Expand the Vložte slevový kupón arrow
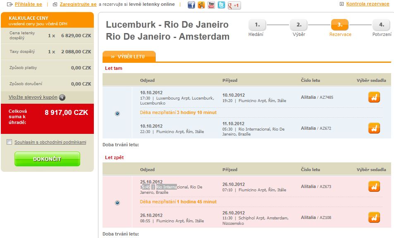The image size is (394, 238). (x=62, y=98)
